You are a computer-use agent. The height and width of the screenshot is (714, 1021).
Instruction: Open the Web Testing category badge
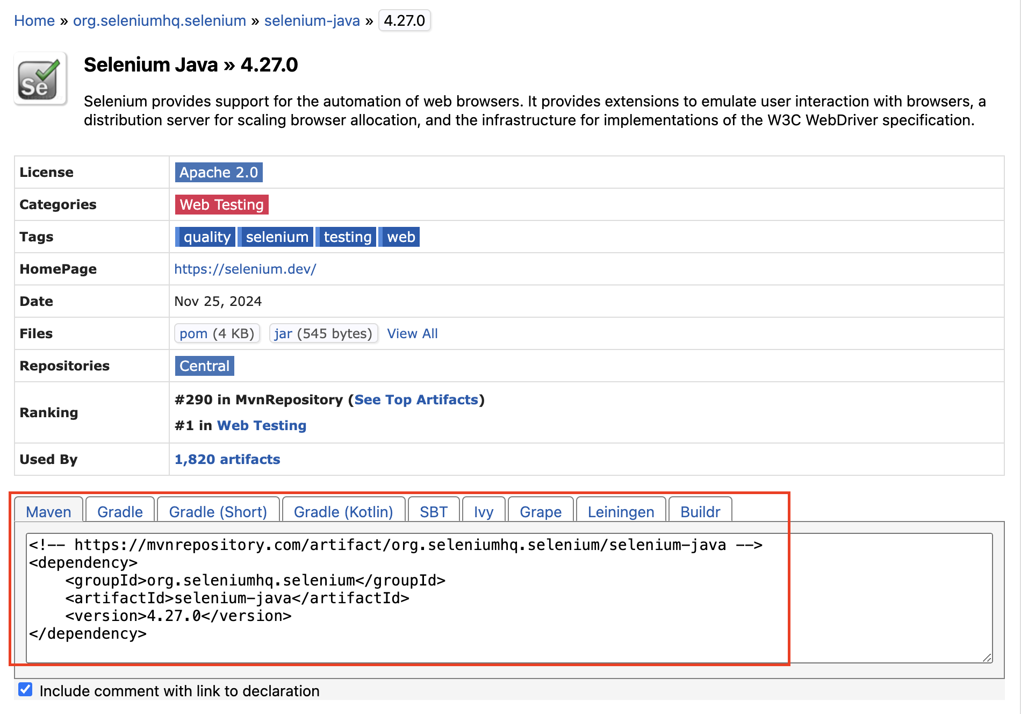pyautogui.click(x=221, y=204)
